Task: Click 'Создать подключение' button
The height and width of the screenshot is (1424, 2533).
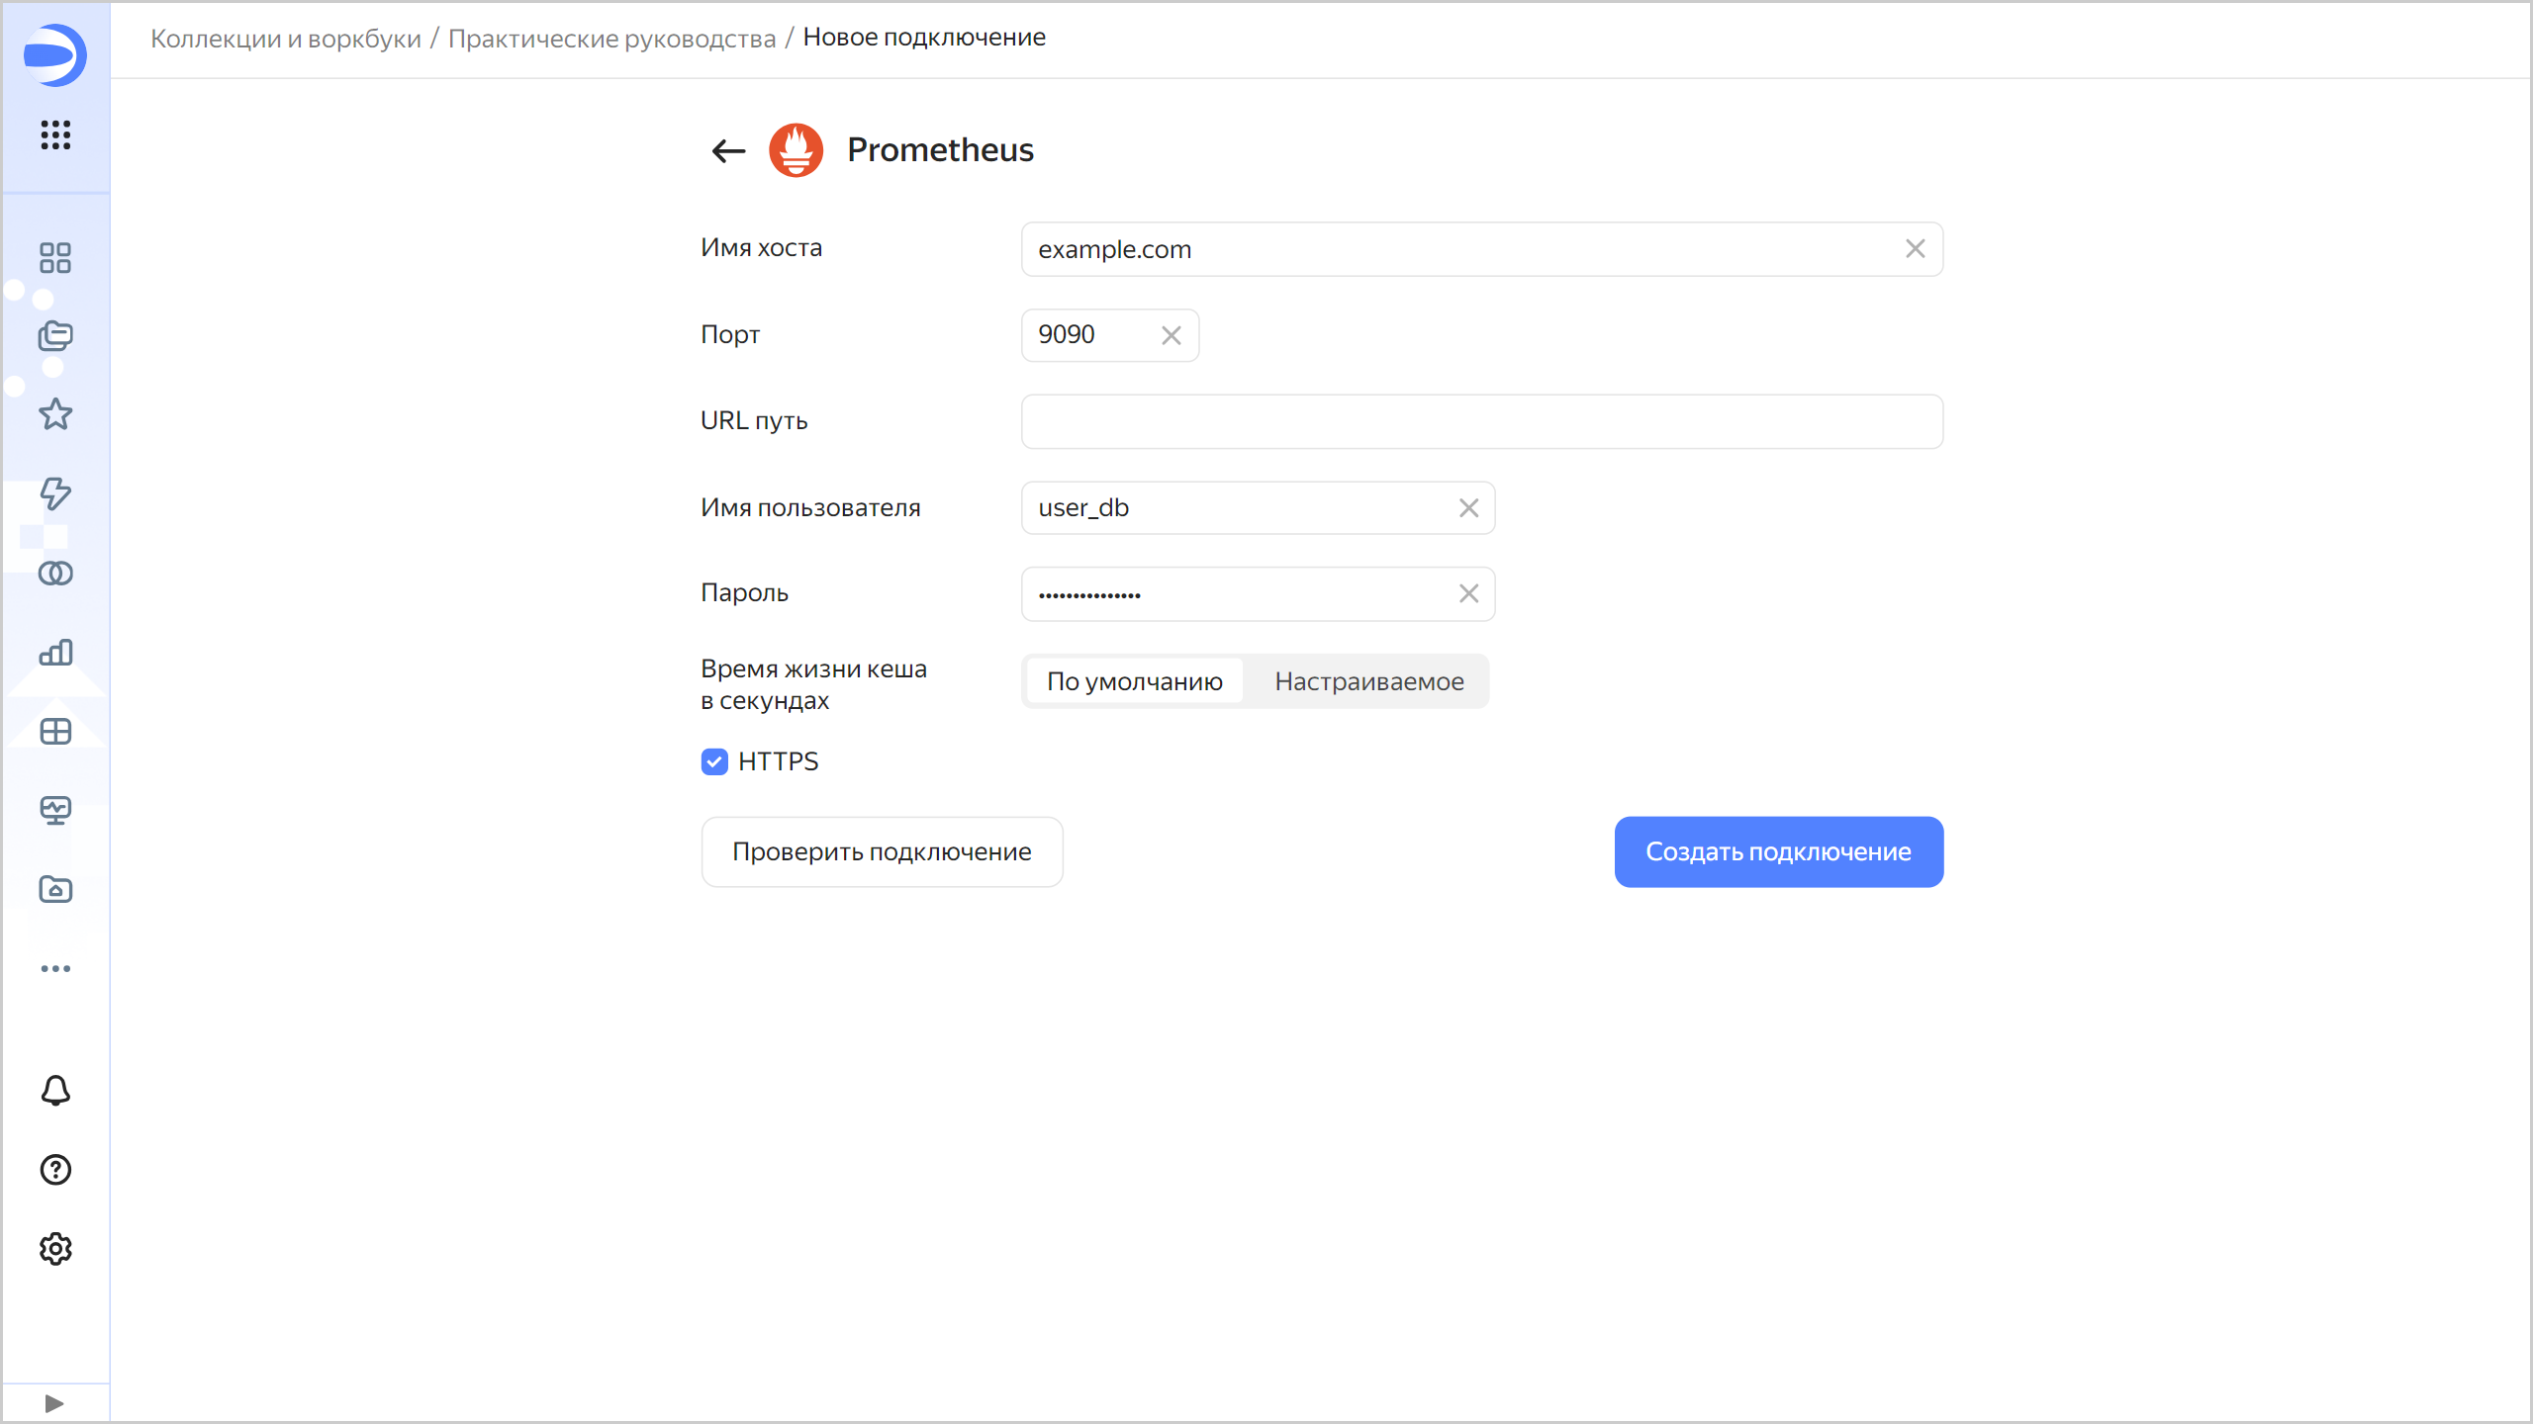Action: click(1778, 851)
